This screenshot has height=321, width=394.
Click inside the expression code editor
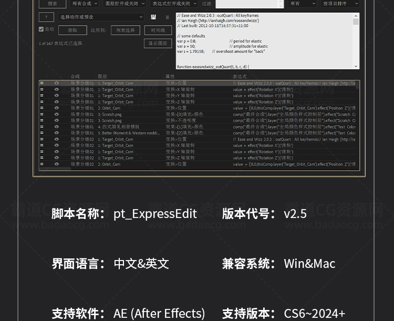265,41
